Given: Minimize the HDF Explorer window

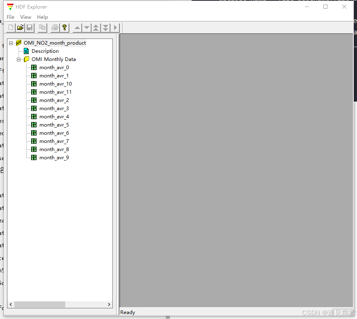Looking at the screenshot, I should (x=307, y=7).
